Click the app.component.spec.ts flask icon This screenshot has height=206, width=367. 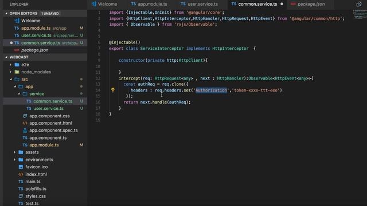(x=25, y=130)
